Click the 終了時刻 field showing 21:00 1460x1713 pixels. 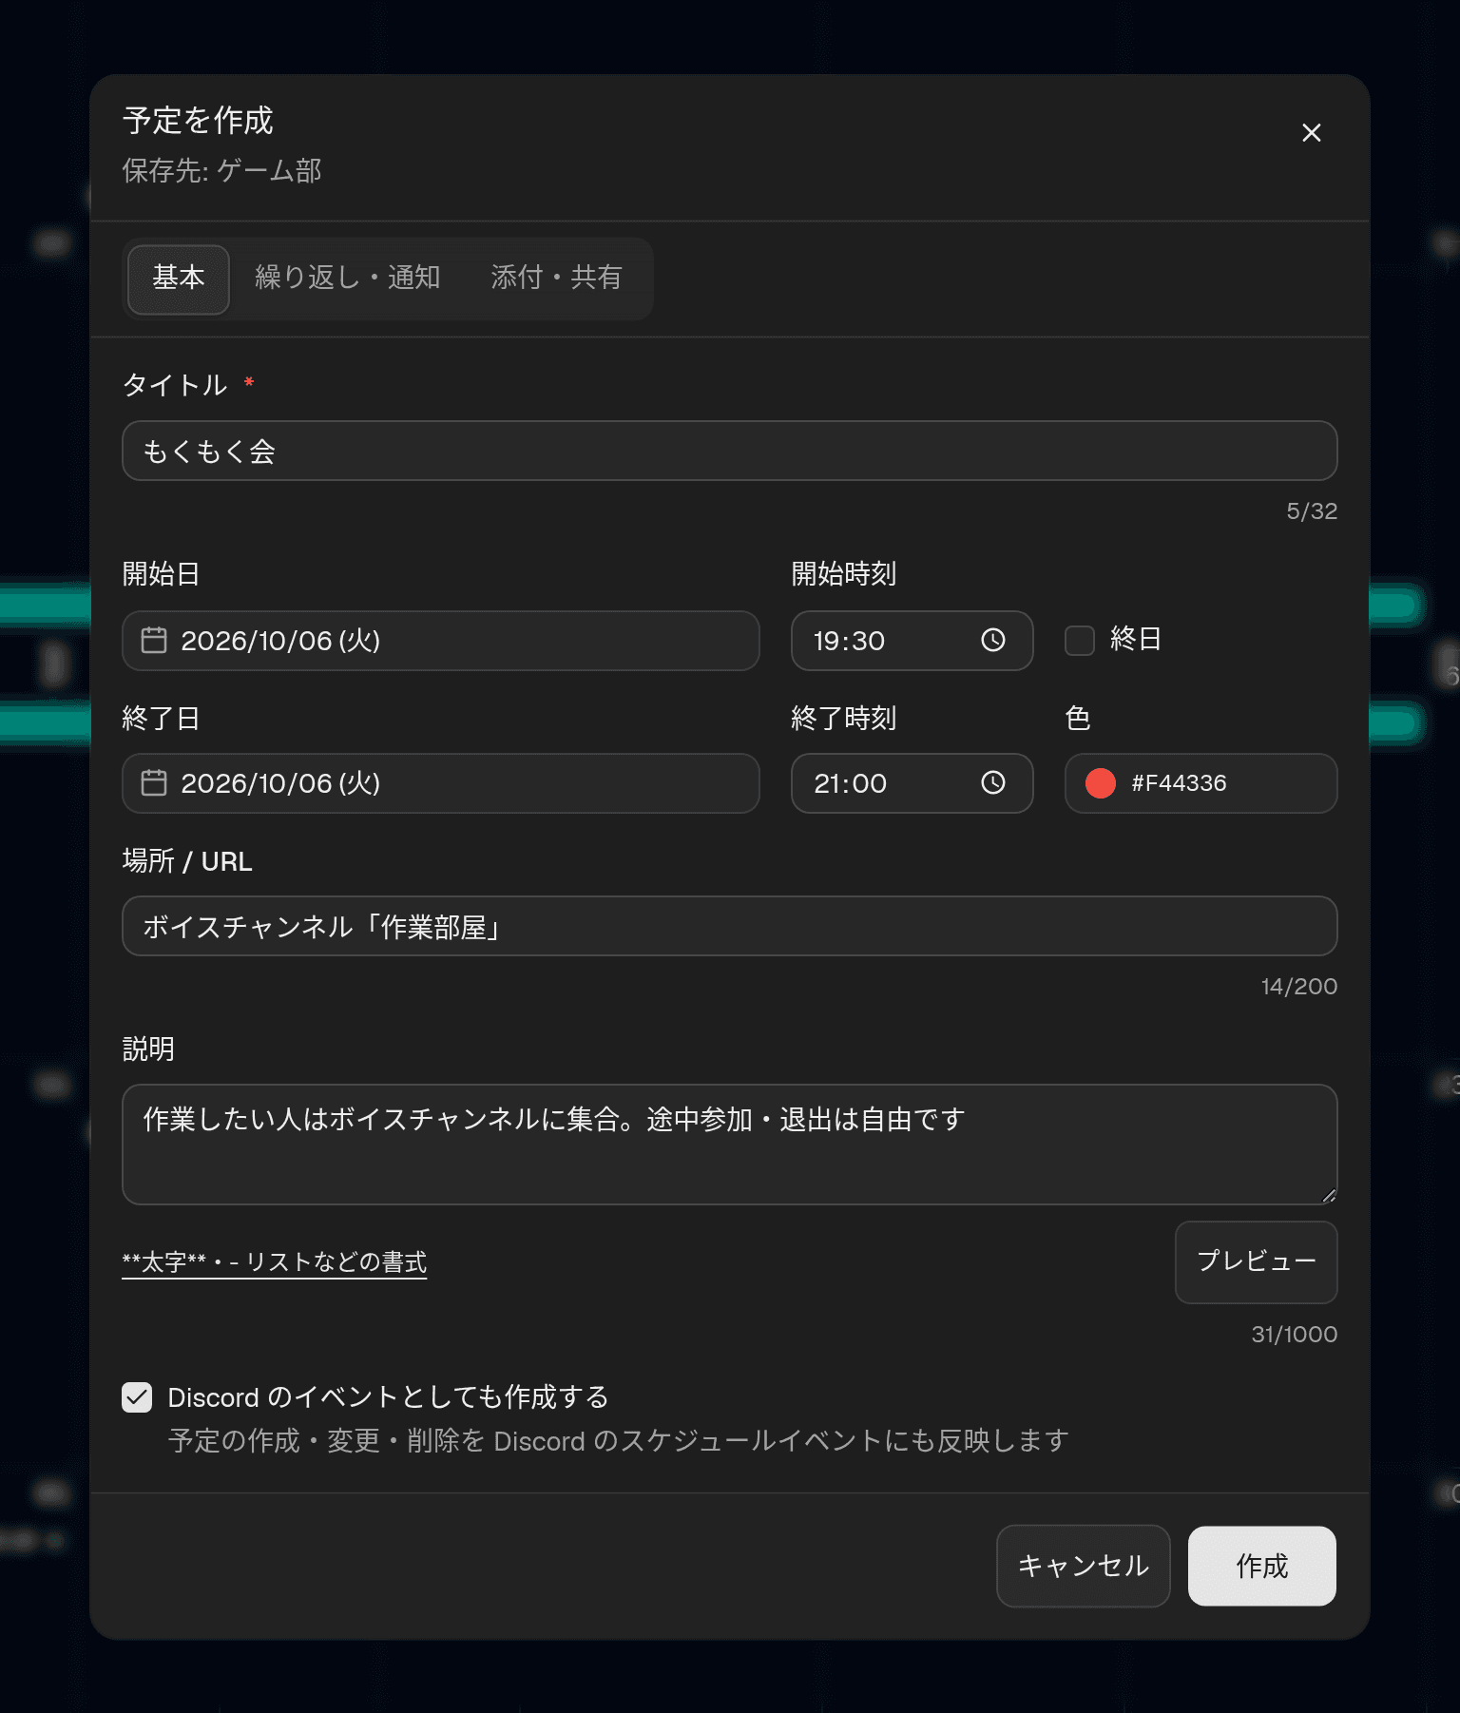coord(912,783)
